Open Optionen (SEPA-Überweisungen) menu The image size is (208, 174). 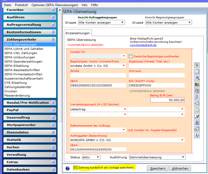(55, 5)
